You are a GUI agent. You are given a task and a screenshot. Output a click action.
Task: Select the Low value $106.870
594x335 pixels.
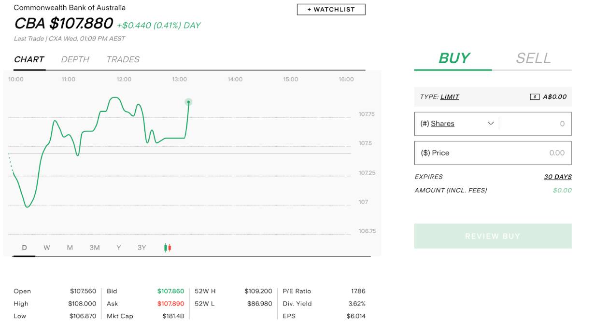coord(83,316)
